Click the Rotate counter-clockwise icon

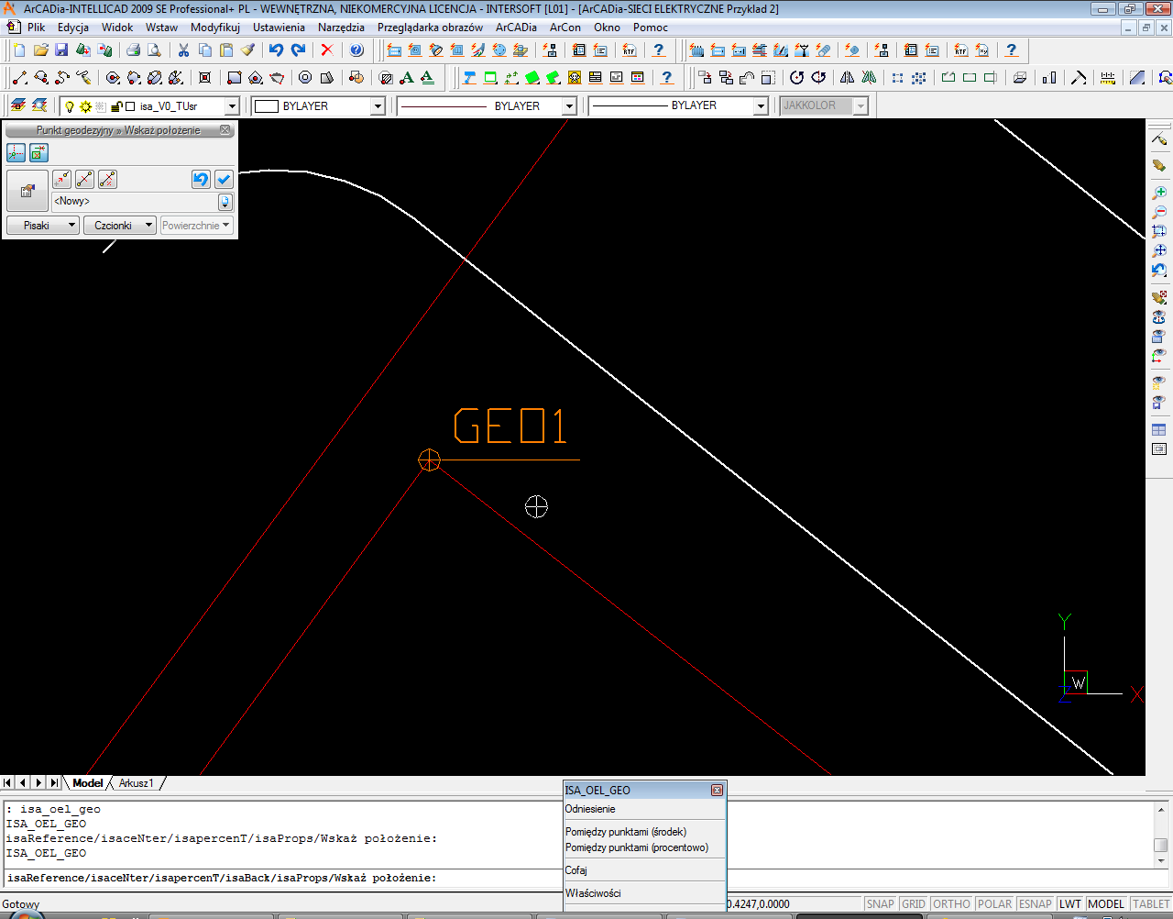click(x=797, y=78)
